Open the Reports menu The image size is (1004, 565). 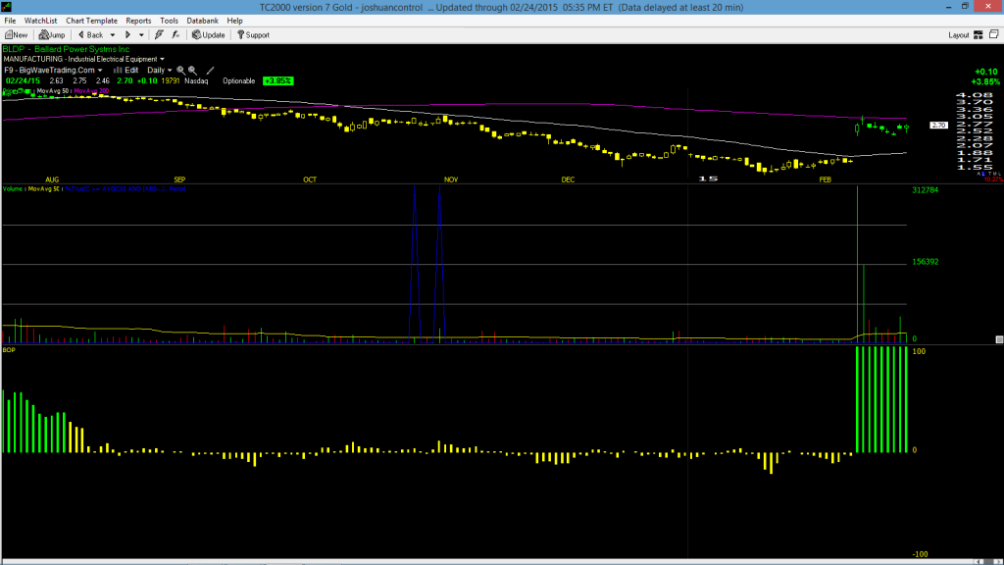pos(138,21)
